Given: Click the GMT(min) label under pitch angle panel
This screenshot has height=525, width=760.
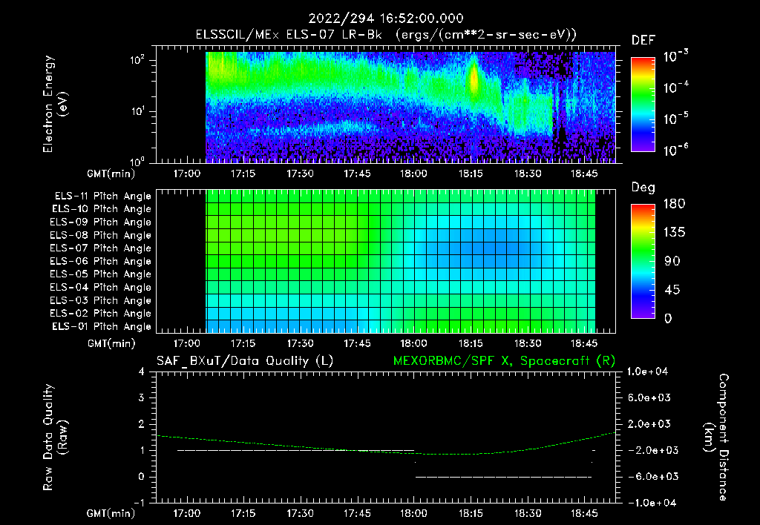Looking at the screenshot, I should coord(111,344).
